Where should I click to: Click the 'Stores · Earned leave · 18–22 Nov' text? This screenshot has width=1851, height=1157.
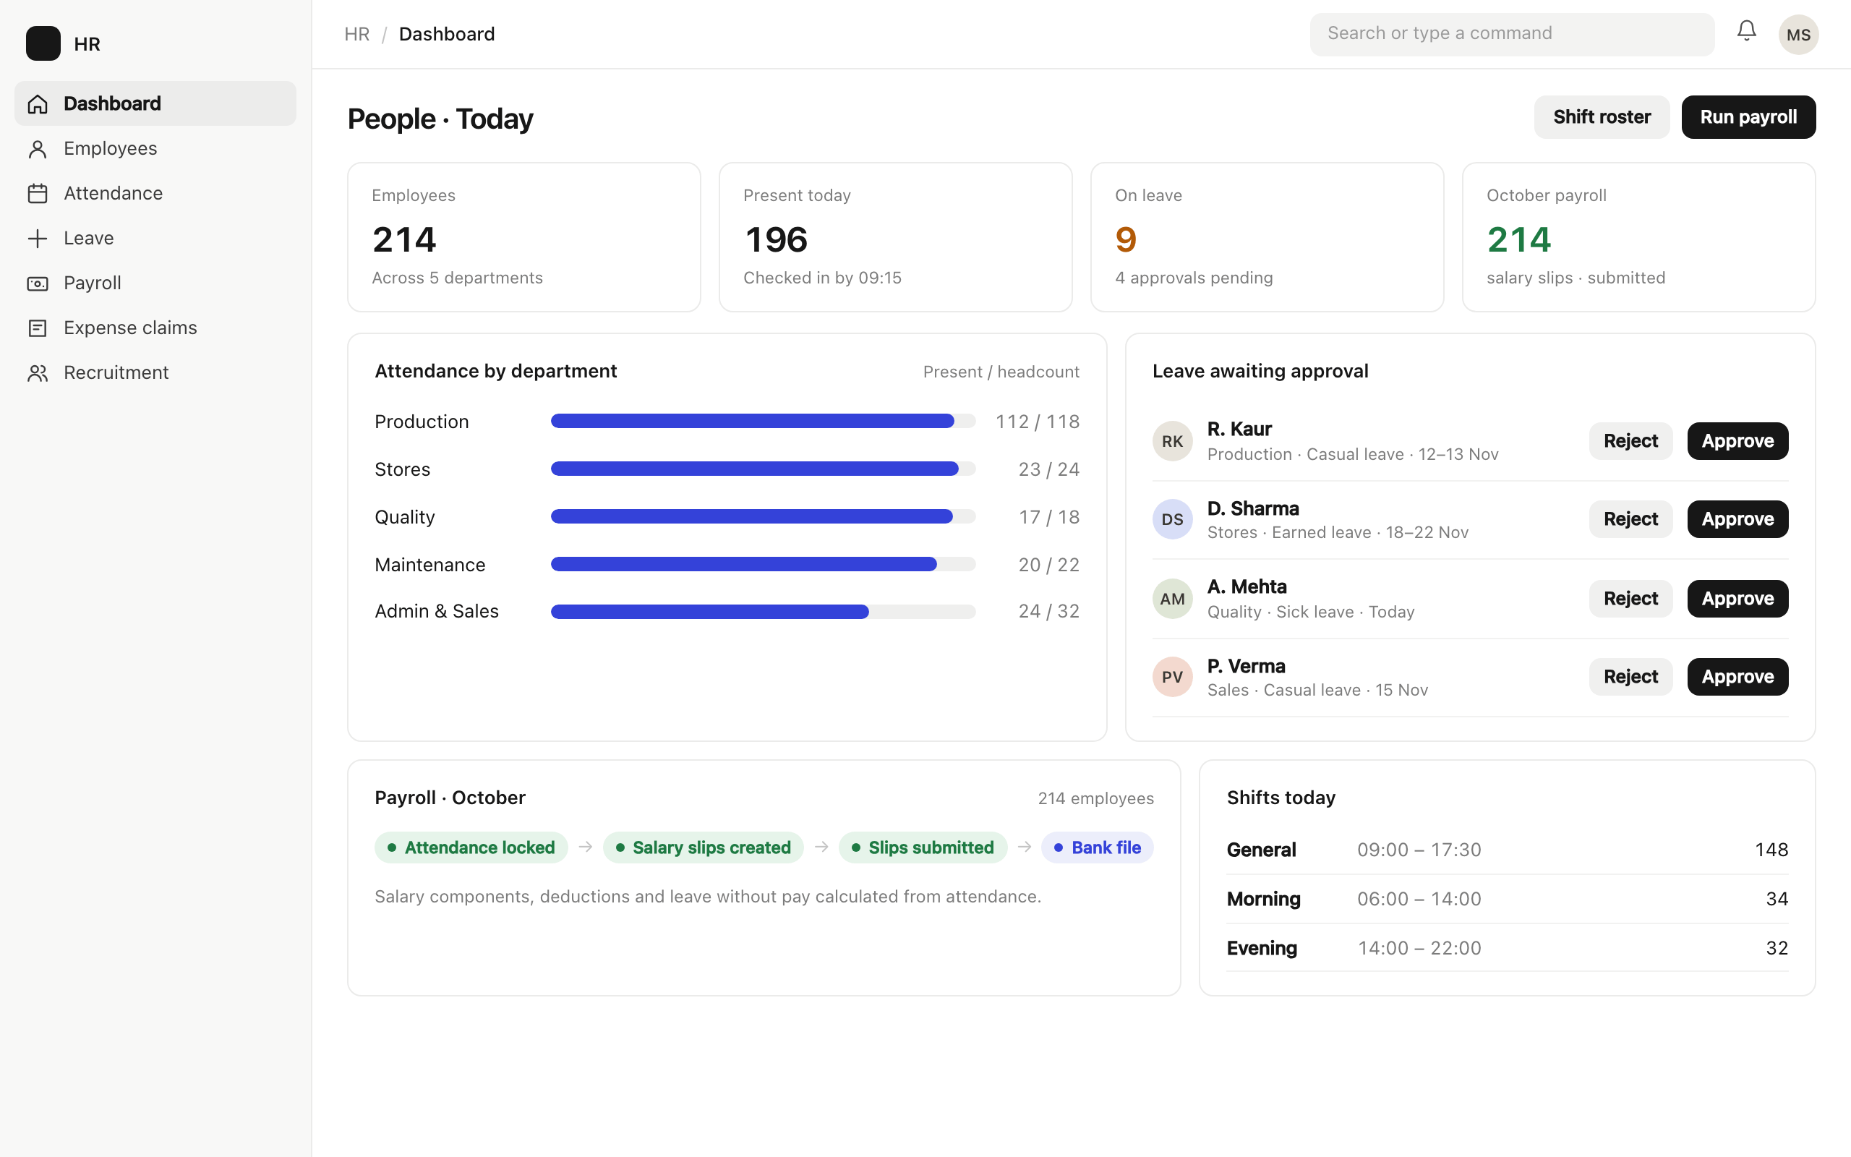point(1338,533)
